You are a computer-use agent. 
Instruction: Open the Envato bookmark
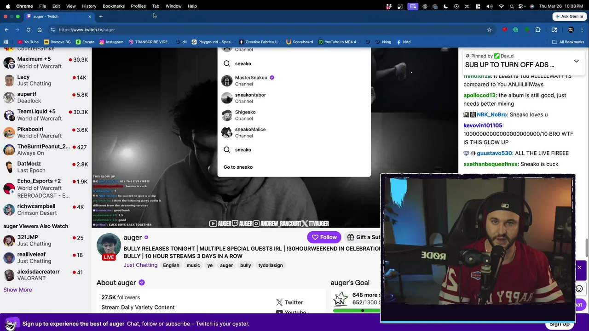pos(85,42)
